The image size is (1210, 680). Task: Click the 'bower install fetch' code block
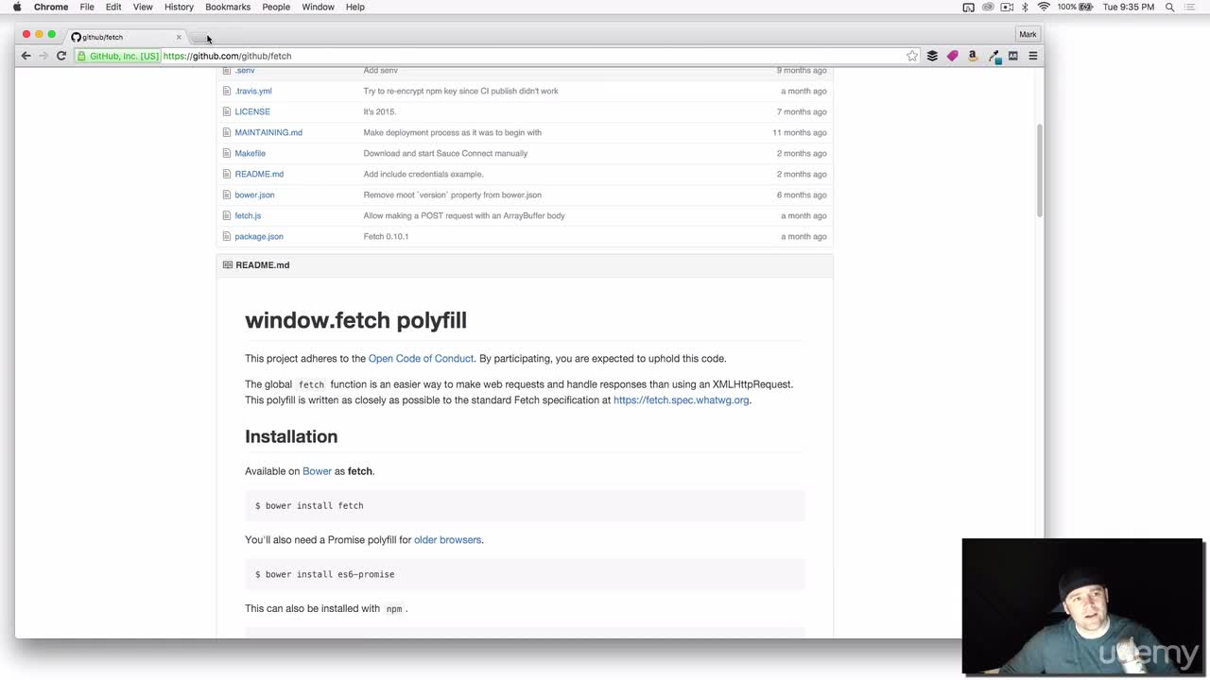pyautogui.click(x=525, y=505)
